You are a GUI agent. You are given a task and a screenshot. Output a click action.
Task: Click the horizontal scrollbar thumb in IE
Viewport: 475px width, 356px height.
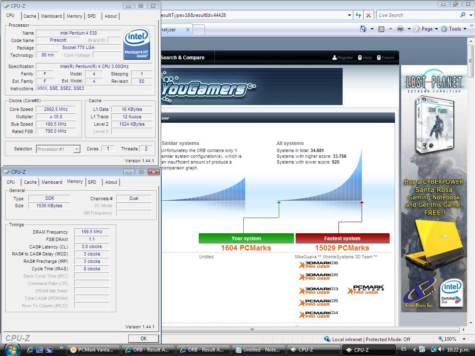252,329
